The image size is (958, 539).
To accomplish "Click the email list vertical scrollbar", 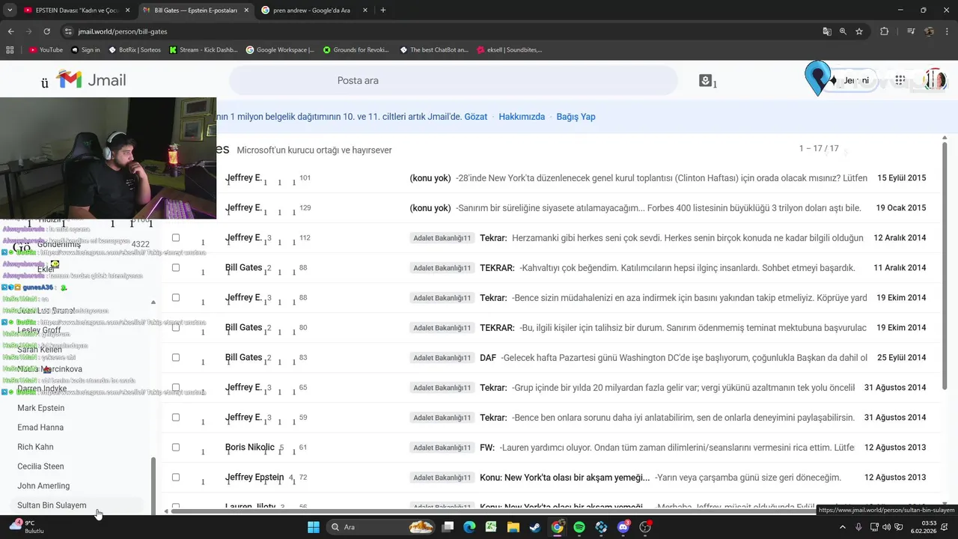I will 943,266.
